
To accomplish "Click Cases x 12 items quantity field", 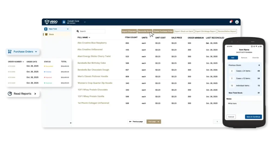I will tap(232, 78).
